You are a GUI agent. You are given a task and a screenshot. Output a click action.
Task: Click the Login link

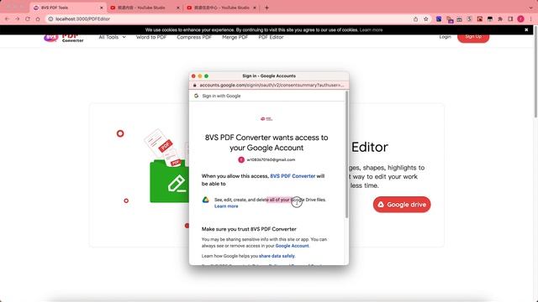point(445,37)
